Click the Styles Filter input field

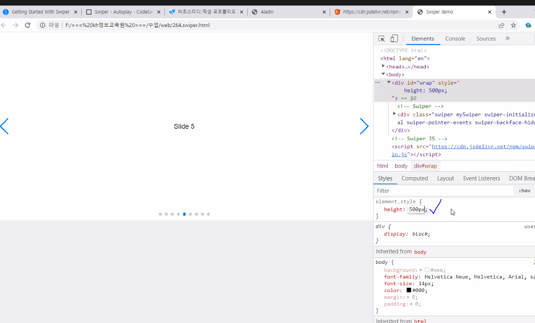pyautogui.click(x=444, y=191)
